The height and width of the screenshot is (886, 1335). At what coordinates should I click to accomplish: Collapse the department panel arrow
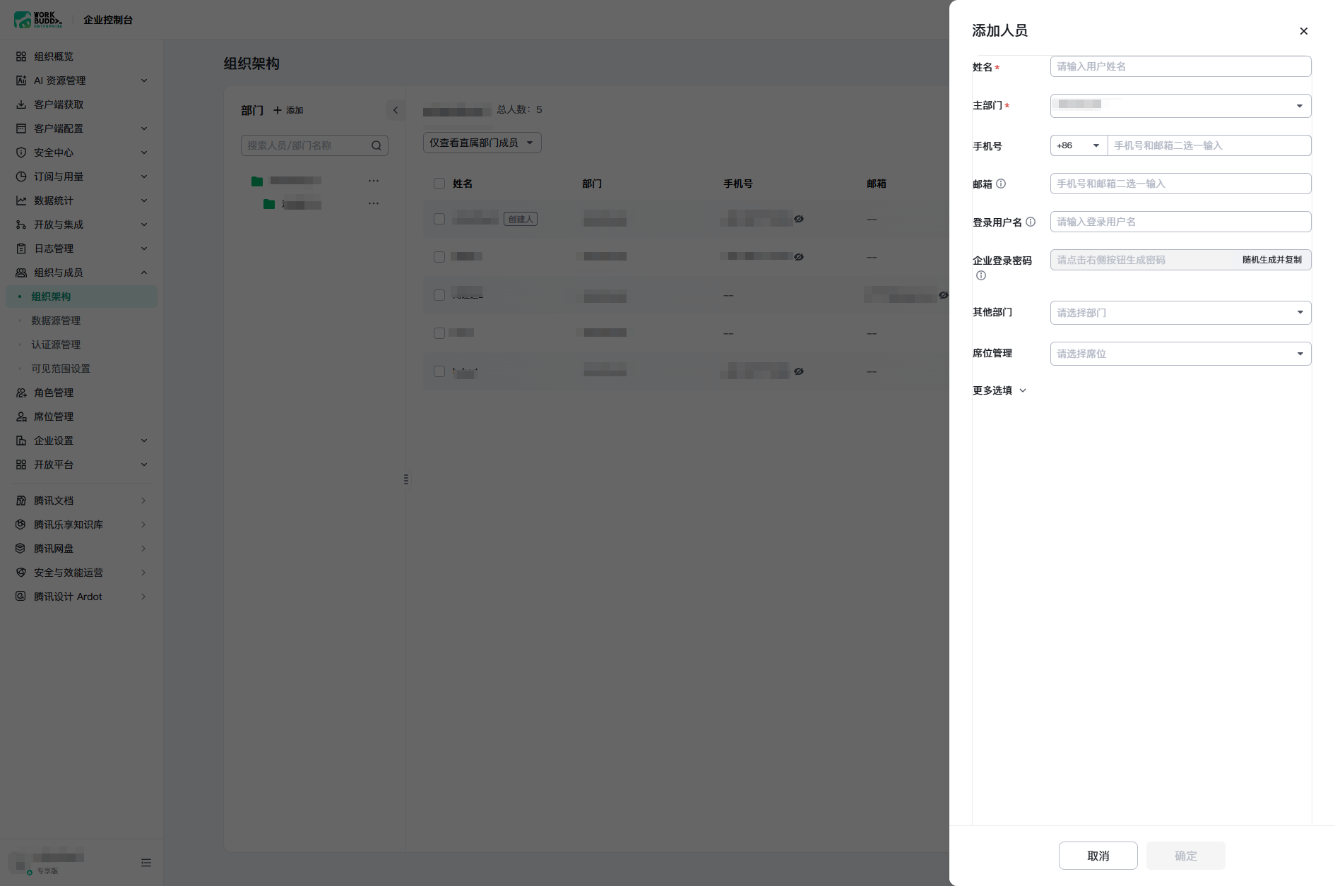click(396, 110)
